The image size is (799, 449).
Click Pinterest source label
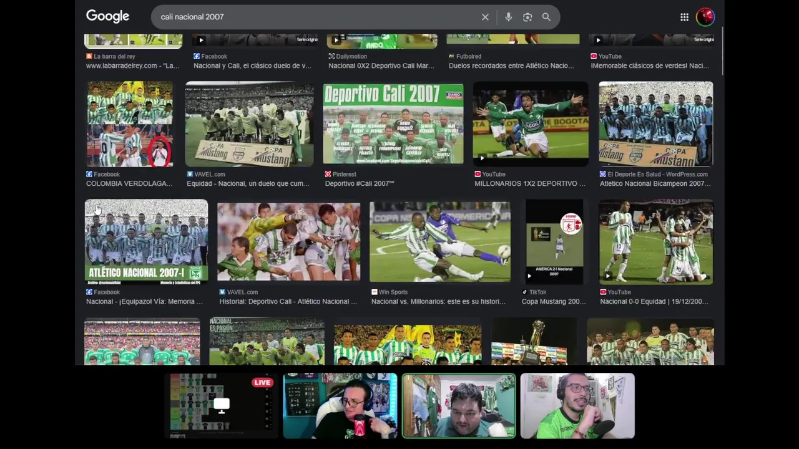point(340,175)
